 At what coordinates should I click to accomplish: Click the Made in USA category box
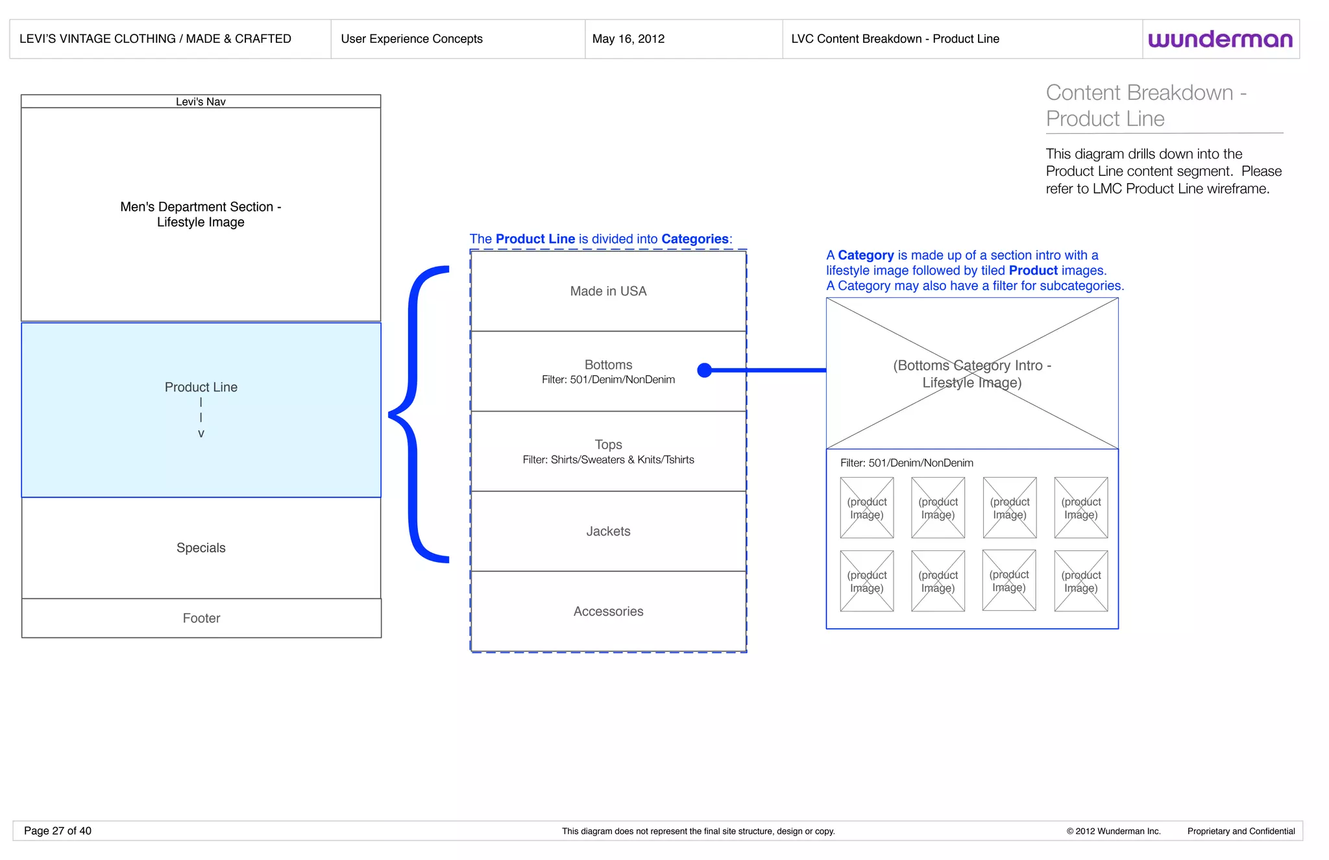(x=608, y=291)
